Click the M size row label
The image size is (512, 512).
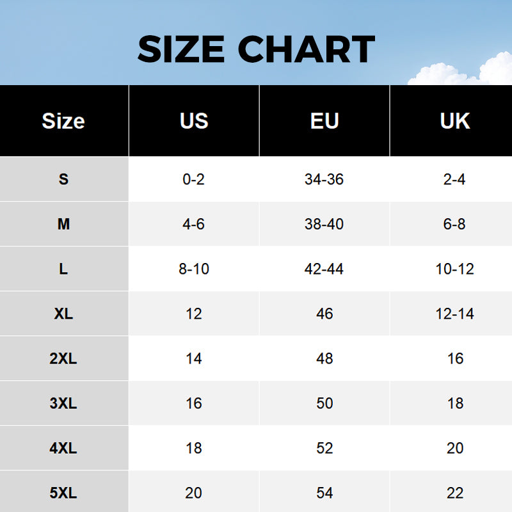pos(63,224)
